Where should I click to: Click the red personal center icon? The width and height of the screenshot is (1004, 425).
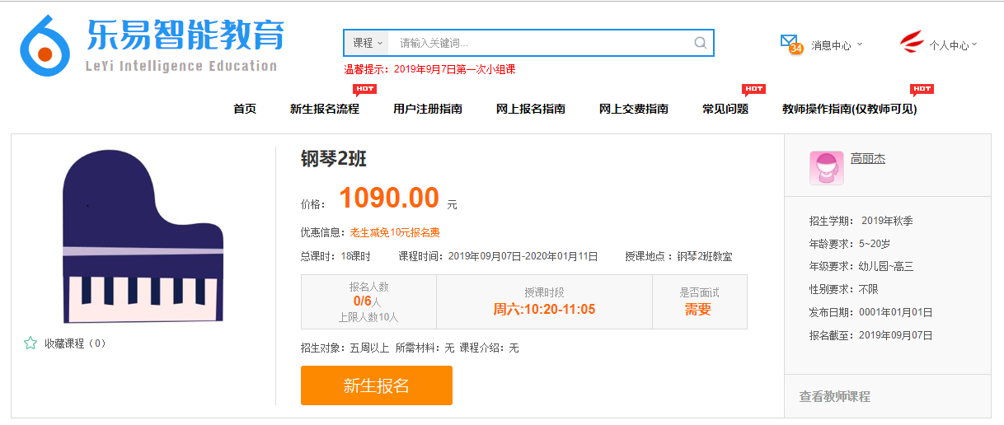coord(912,41)
